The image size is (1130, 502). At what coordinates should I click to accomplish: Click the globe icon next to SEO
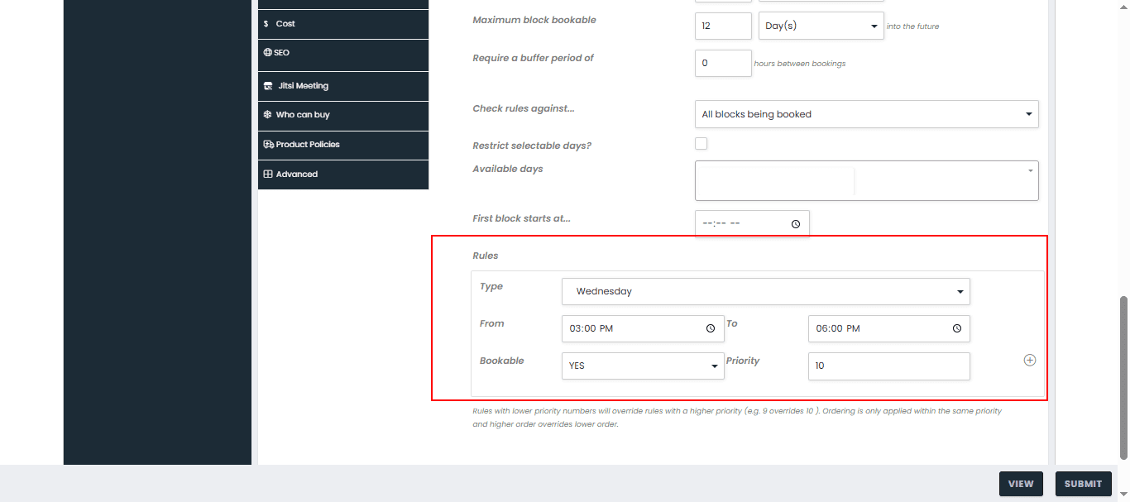[x=267, y=52]
